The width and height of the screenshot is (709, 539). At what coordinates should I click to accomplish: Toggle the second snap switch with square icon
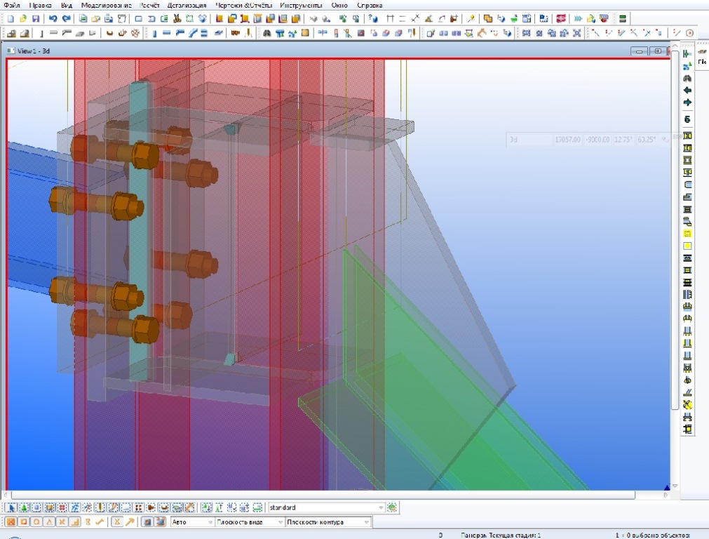point(22,522)
